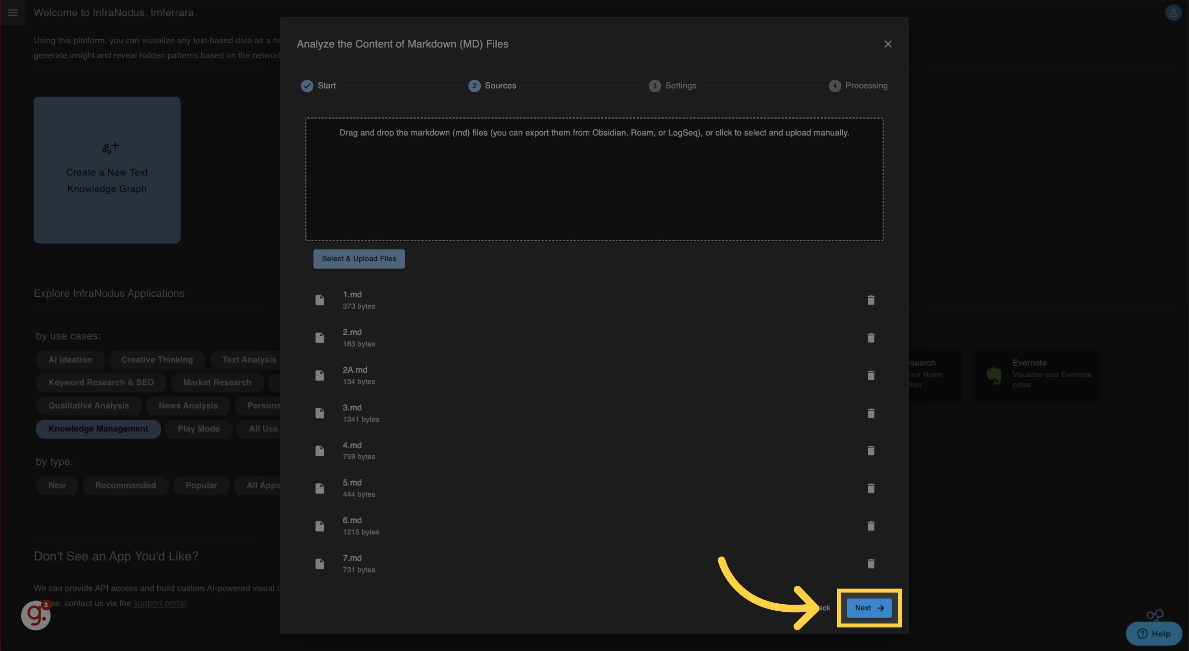Click the 1.md document icon
This screenshot has height=651, width=1189.
click(x=319, y=300)
